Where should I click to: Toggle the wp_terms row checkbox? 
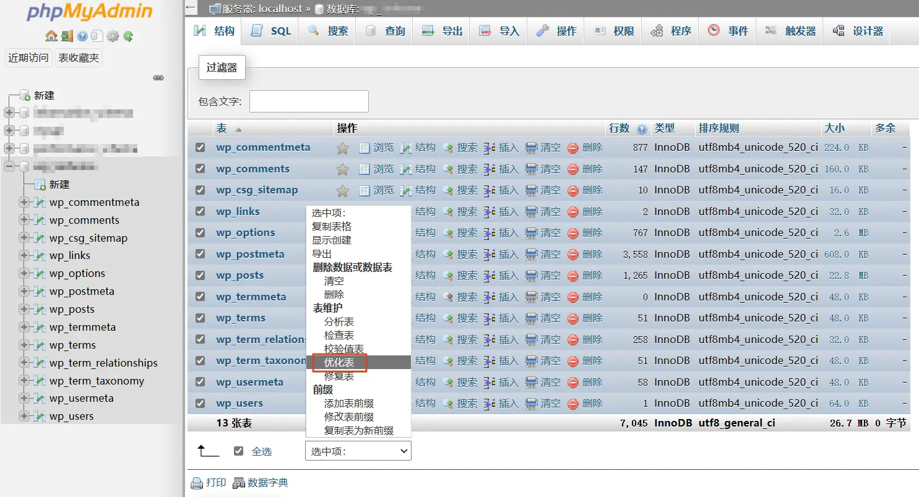pos(200,318)
